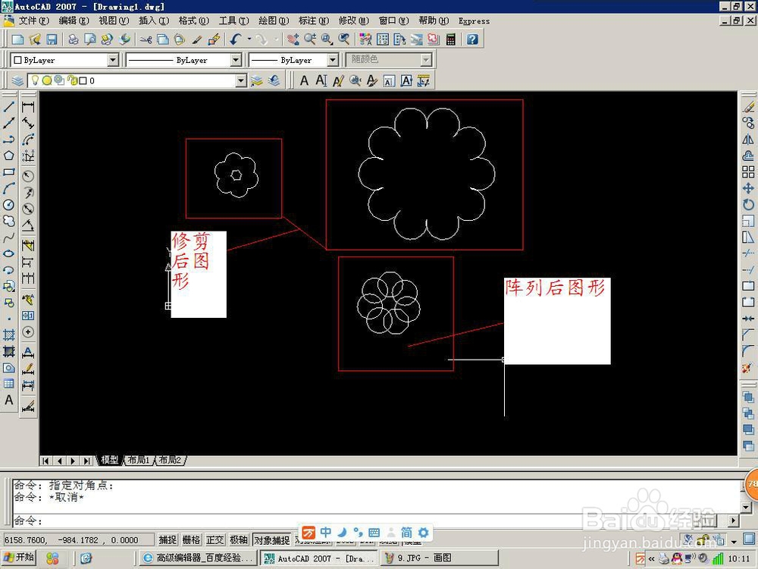Select the Erase tool in Modify toolbar
758x569 pixels.
[x=748, y=106]
